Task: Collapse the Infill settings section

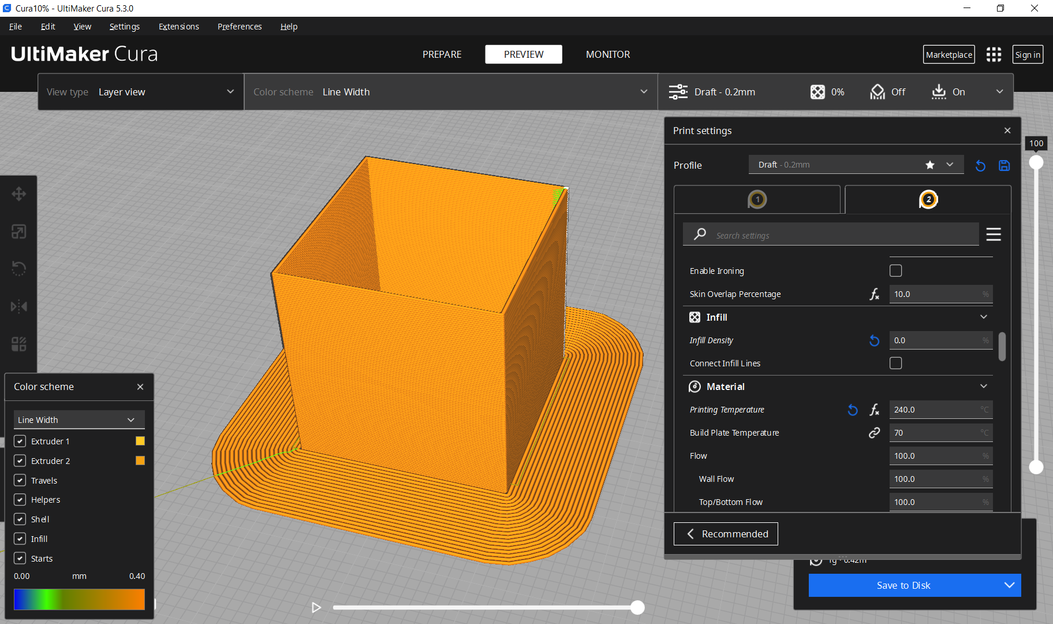Action: tap(984, 317)
